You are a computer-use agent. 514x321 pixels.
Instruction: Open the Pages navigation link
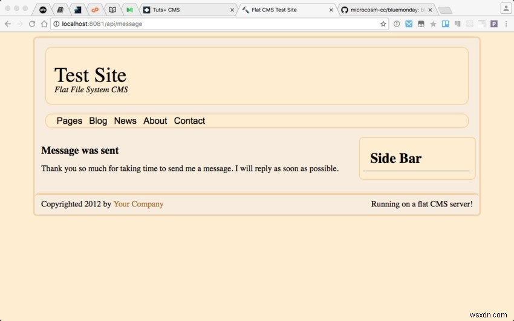click(70, 121)
